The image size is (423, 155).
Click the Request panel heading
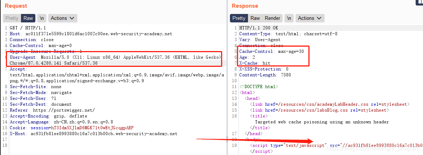[x=16, y=6]
